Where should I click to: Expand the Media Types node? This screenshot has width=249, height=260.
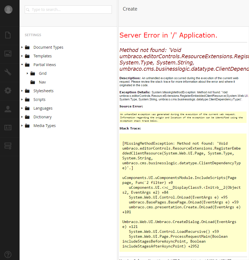coord(22,126)
